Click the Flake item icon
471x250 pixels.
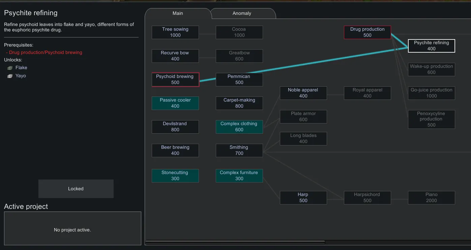[10, 68]
